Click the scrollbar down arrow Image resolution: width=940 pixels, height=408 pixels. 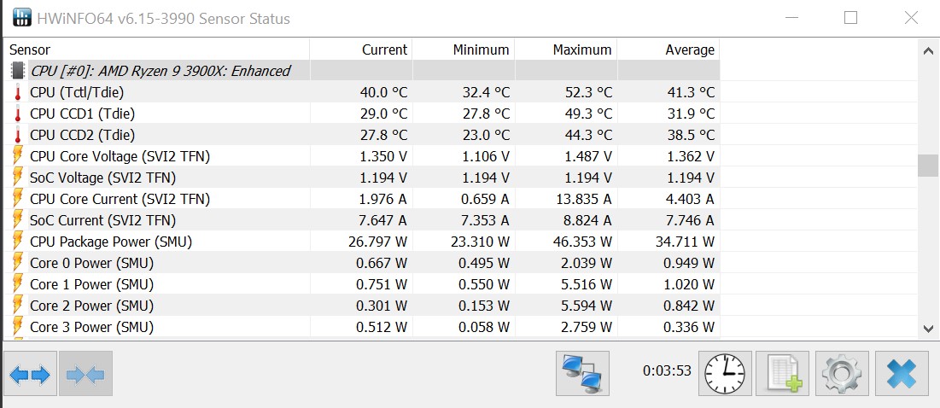(x=927, y=328)
